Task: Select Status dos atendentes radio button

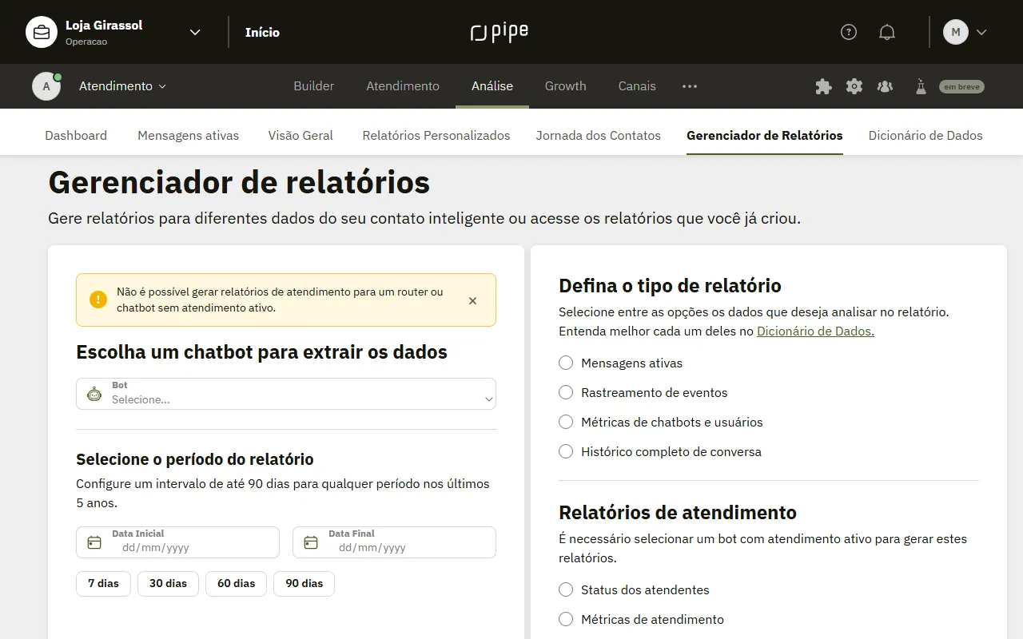Action: point(566,589)
